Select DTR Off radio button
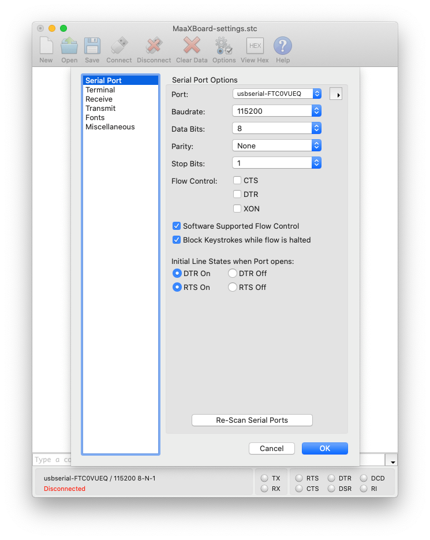 point(233,273)
